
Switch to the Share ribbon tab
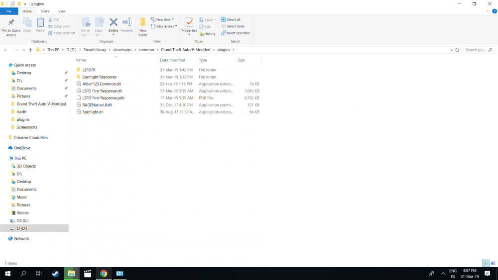pos(45,11)
